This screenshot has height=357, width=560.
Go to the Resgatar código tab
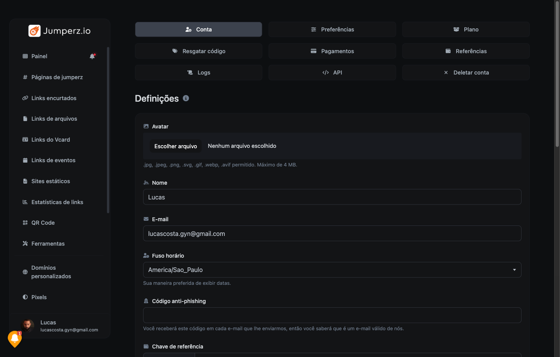coord(198,51)
